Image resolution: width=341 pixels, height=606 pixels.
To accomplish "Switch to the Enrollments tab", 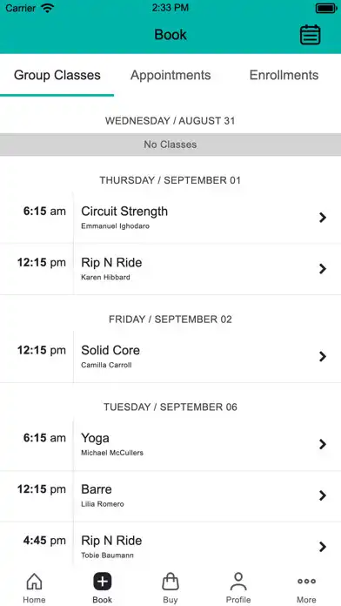I will (284, 75).
